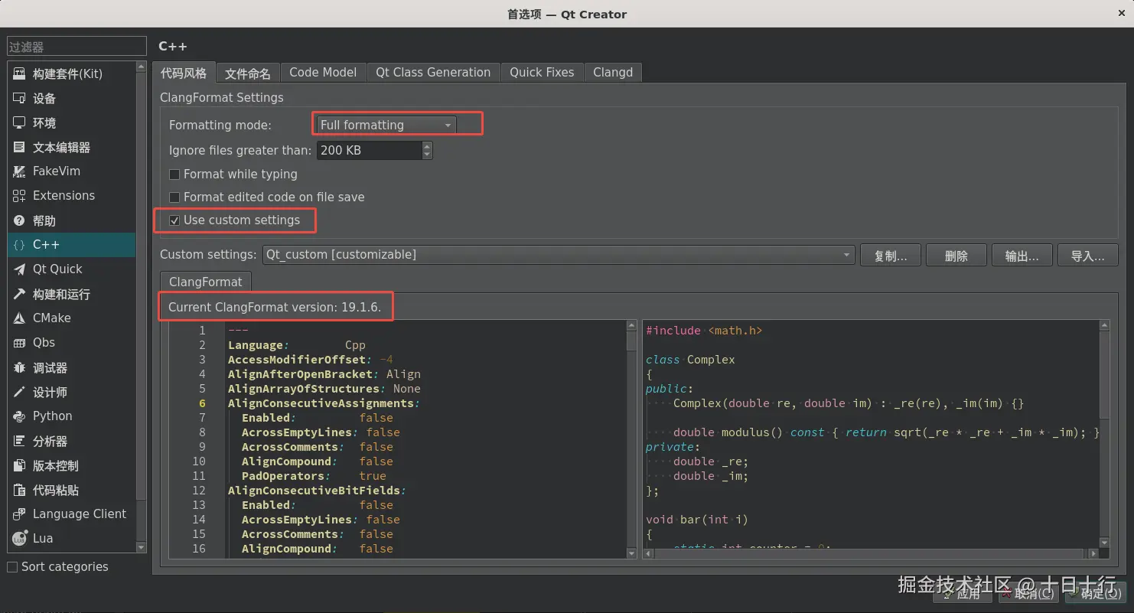Switch to the Clangd tab
Viewport: 1134px width, 613px height.
[x=613, y=73]
